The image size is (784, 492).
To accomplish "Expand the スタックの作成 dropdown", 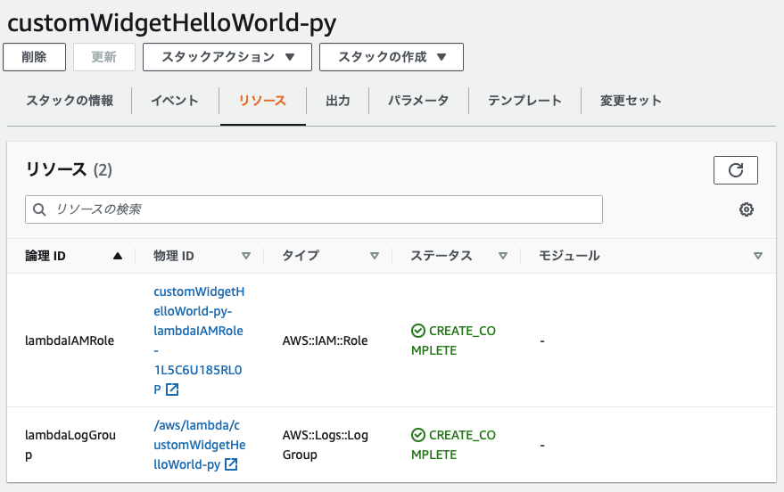I will [392, 57].
